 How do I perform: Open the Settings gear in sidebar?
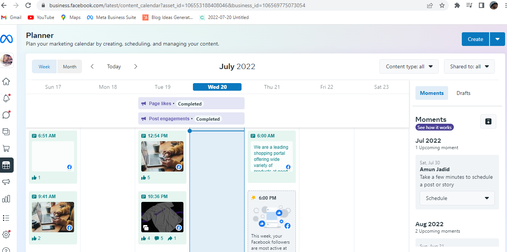click(6, 234)
